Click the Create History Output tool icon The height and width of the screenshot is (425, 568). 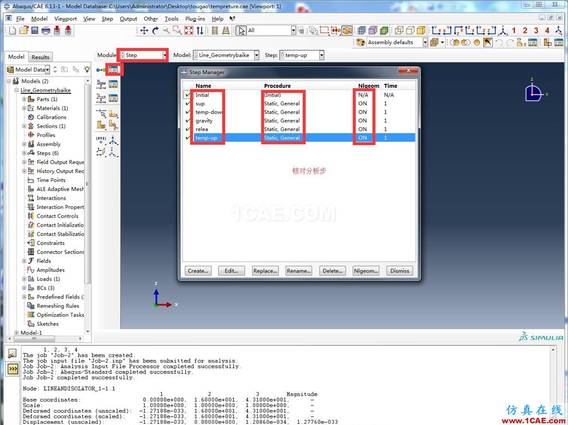101,98
